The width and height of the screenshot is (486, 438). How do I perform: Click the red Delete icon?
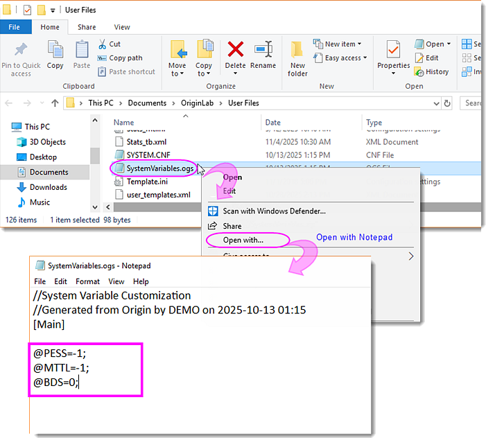[x=236, y=51]
